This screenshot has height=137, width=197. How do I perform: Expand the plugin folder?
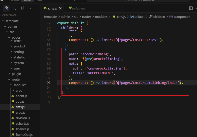(16, 74)
